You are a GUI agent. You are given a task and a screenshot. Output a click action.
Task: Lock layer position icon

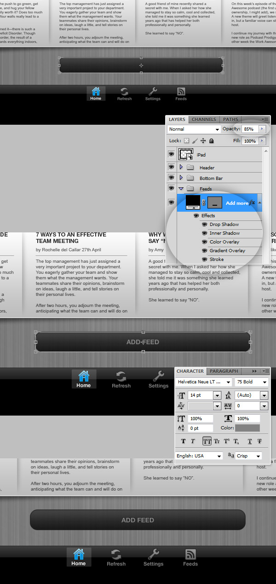(203, 141)
